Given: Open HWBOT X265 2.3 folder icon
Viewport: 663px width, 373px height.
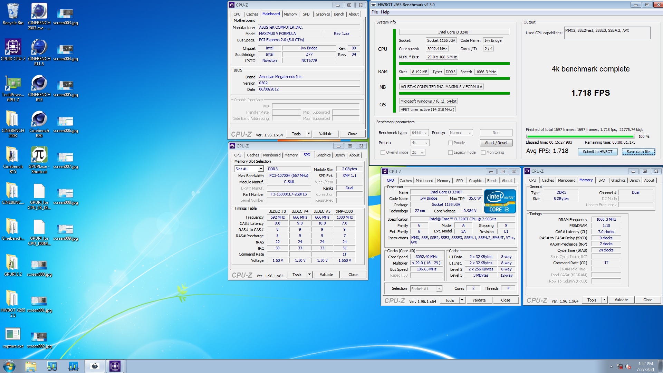Looking at the screenshot, I should pos(13,304).
